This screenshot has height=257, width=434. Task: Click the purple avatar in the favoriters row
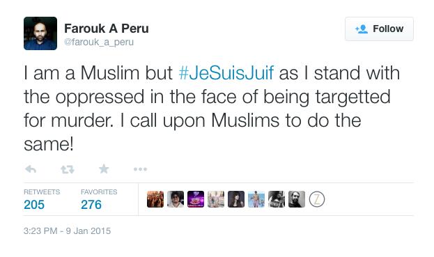(196, 199)
